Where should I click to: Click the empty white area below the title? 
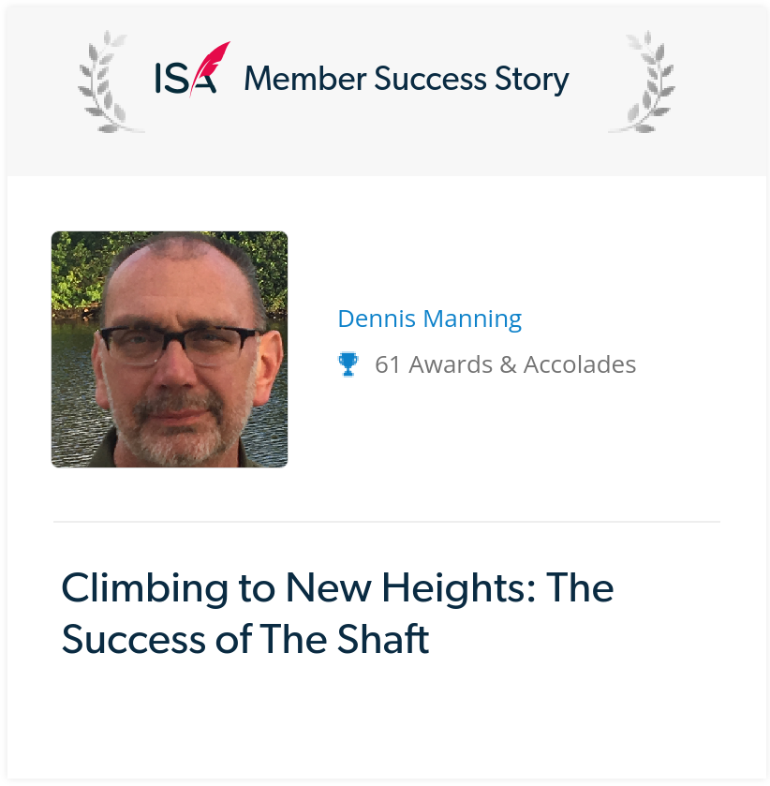[387, 717]
